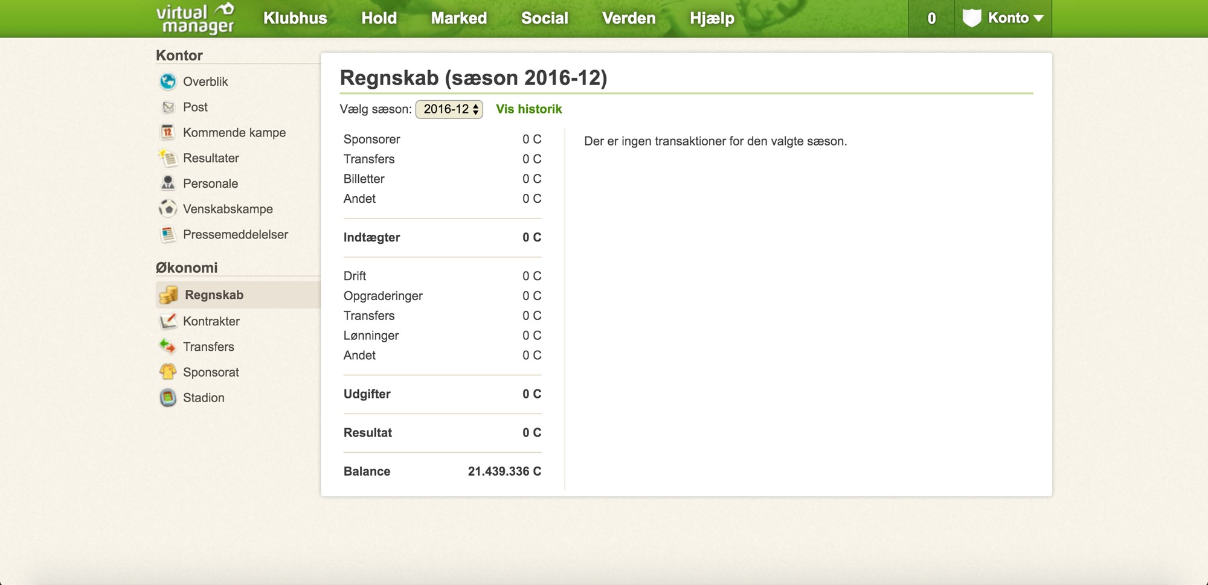Click the Drift expense row label
The width and height of the screenshot is (1208, 585).
click(355, 276)
